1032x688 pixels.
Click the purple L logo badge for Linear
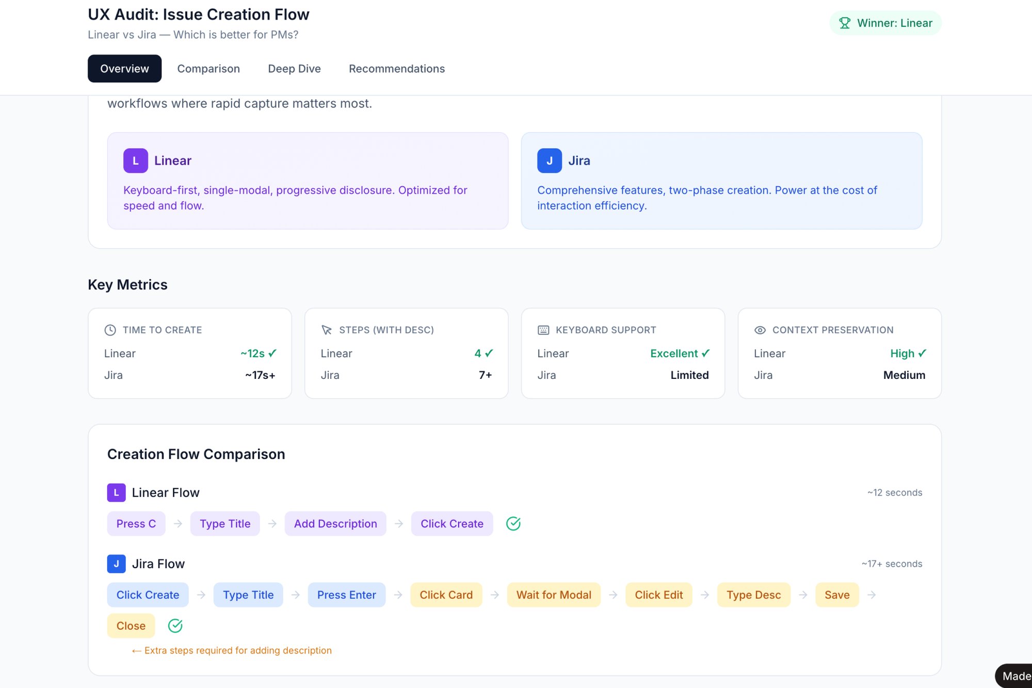pos(135,161)
